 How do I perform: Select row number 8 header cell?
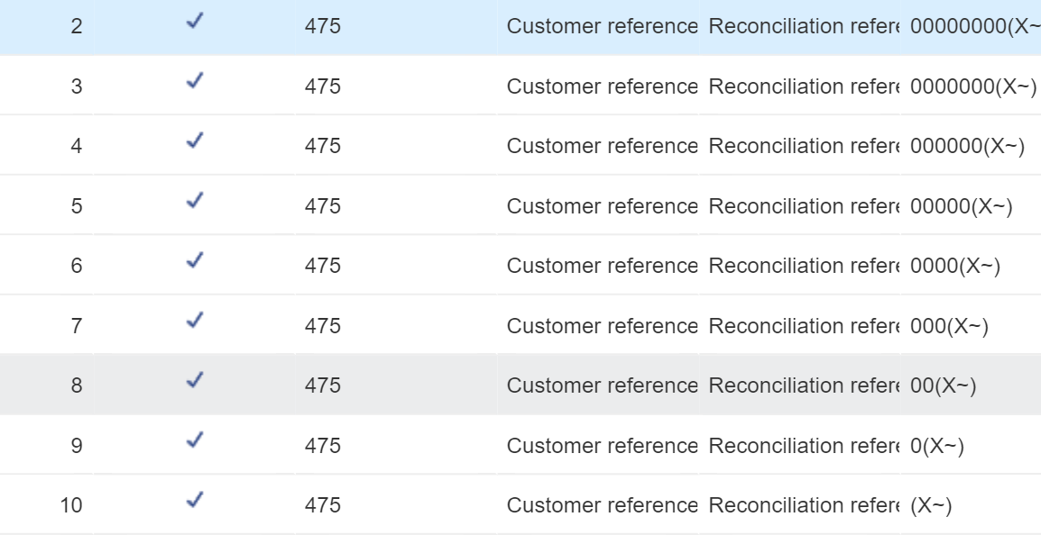coord(47,385)
